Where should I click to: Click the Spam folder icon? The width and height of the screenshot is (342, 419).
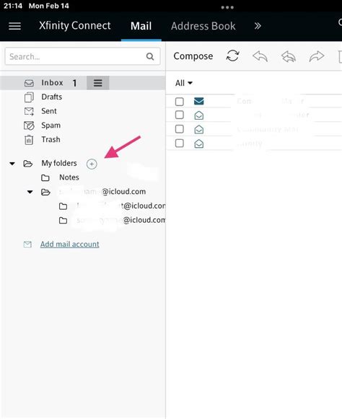[x=29, y=125]
